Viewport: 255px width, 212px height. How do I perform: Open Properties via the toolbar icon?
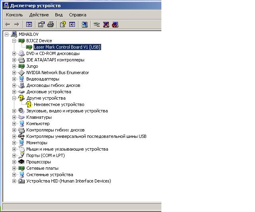(42, 25)
